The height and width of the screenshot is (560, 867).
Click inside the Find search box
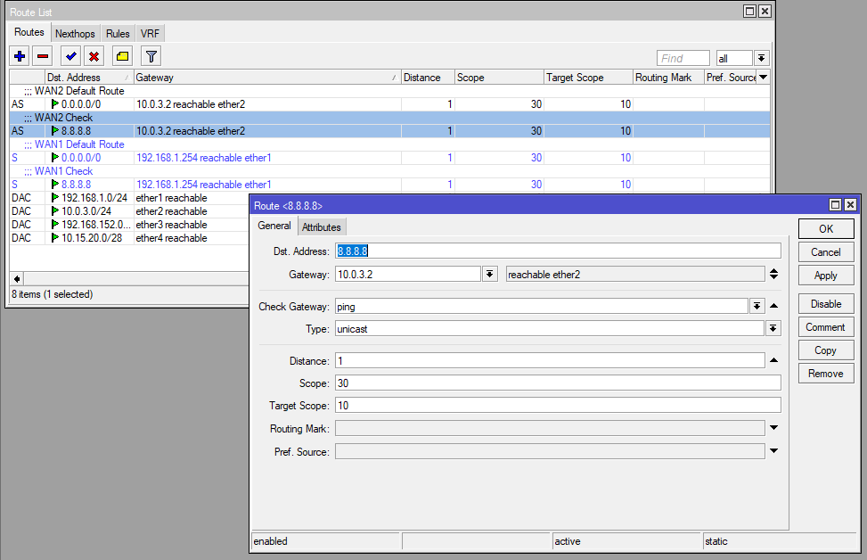click(x=683, y=57)
